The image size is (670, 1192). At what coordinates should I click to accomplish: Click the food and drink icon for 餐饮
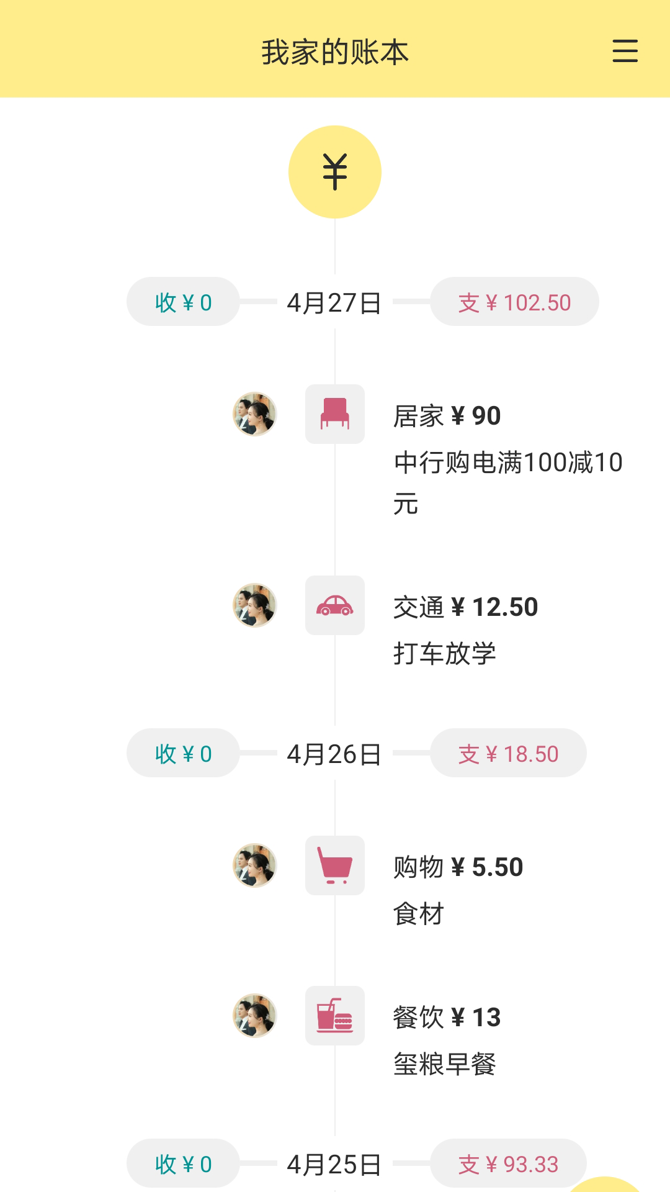point(335,1016)
